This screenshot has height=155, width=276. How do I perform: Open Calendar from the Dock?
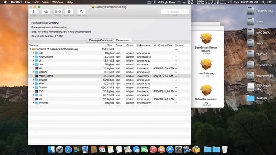tap(102, 149)
